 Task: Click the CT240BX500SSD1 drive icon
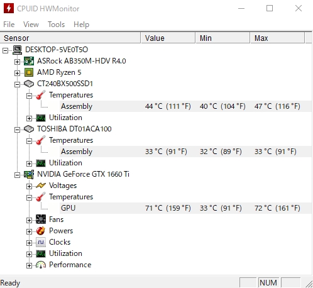pyautogui.click(x=29, y=84)
